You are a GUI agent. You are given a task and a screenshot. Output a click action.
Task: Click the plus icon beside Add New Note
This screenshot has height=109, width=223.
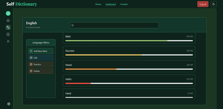tap(31, 51)
